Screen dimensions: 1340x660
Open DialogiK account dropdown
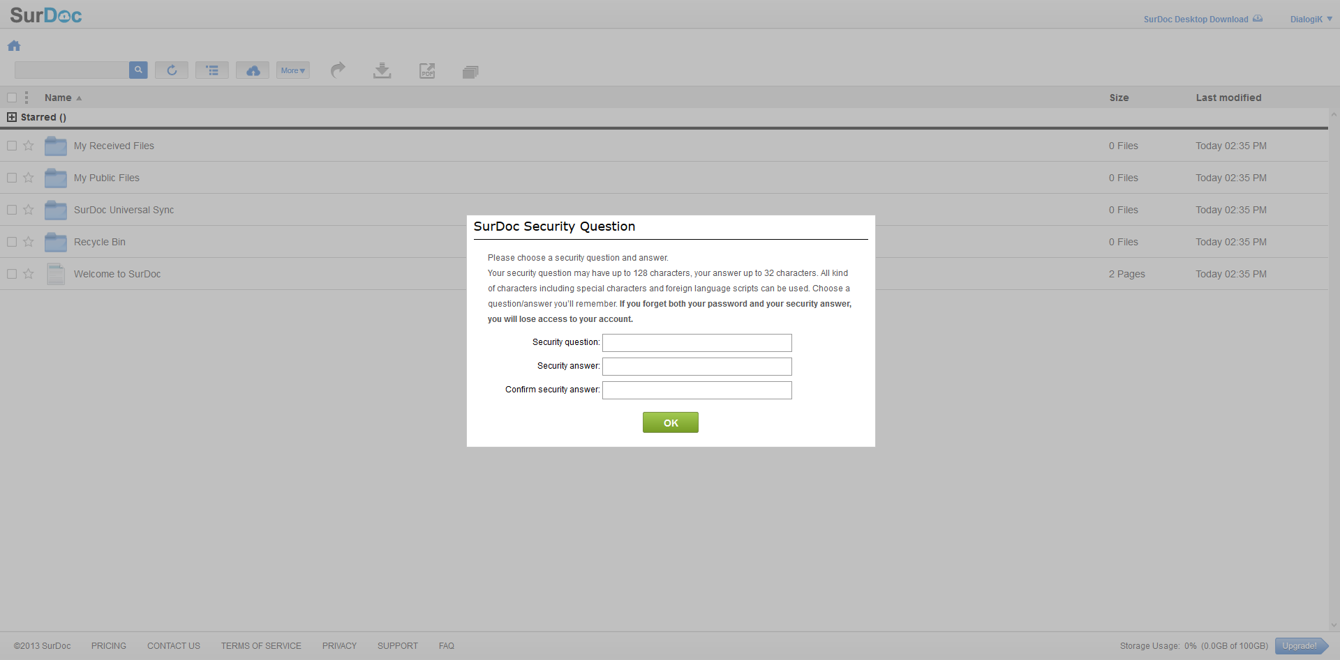[x=1311, y=19]
